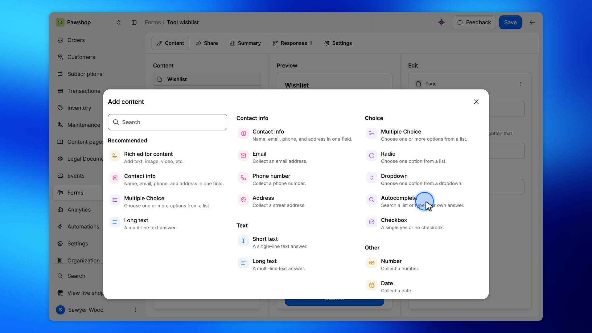
Task: Click the Contact info icon under Contact info section
Action: pyautogui.click(x=243, y=134)
